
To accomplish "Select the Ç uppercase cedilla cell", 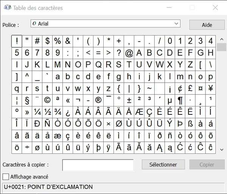I will (x=149, y=112).
